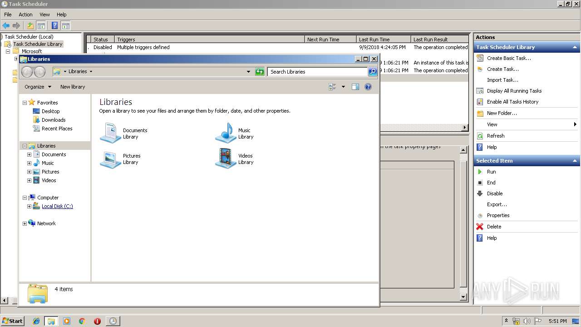Image resolution: width=581 pixels, height=327 pixels.
Task: Click the Export action
Action: [x=497, y=204]
